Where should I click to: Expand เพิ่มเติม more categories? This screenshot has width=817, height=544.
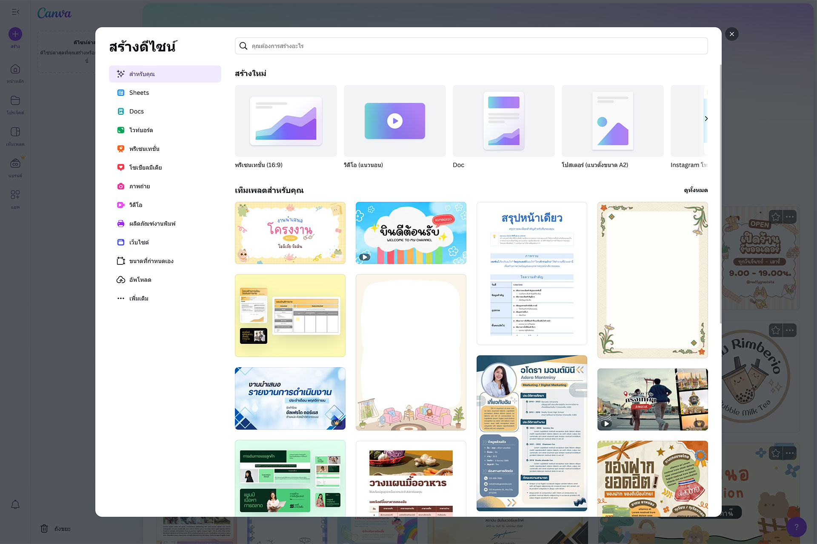(138, 298)
